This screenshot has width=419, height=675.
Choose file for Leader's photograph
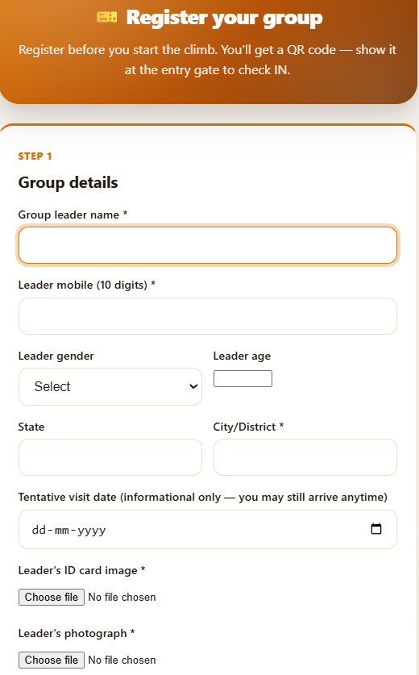click(52, 660)
